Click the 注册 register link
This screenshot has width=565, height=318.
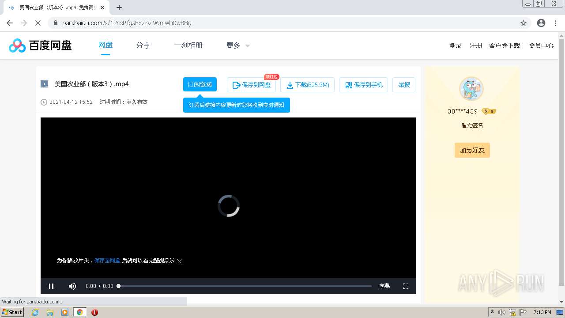476,45
